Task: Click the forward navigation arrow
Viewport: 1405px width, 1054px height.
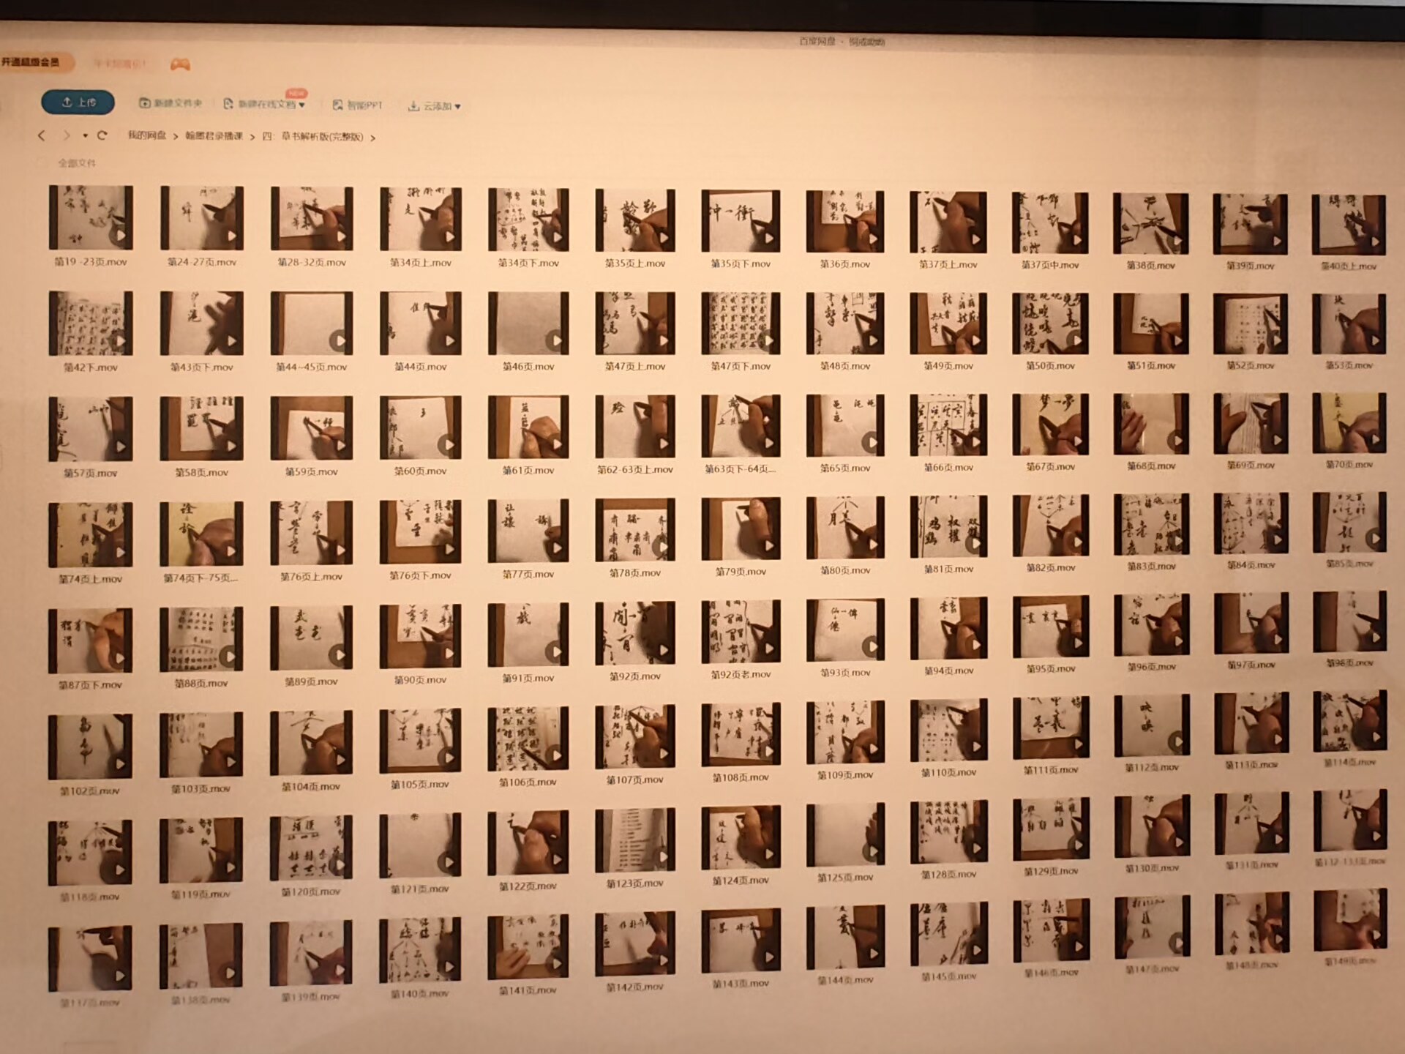Action: coord(66,135)
